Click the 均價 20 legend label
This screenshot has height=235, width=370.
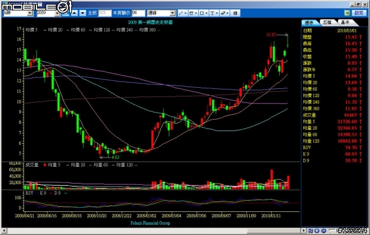pos(55,30)
